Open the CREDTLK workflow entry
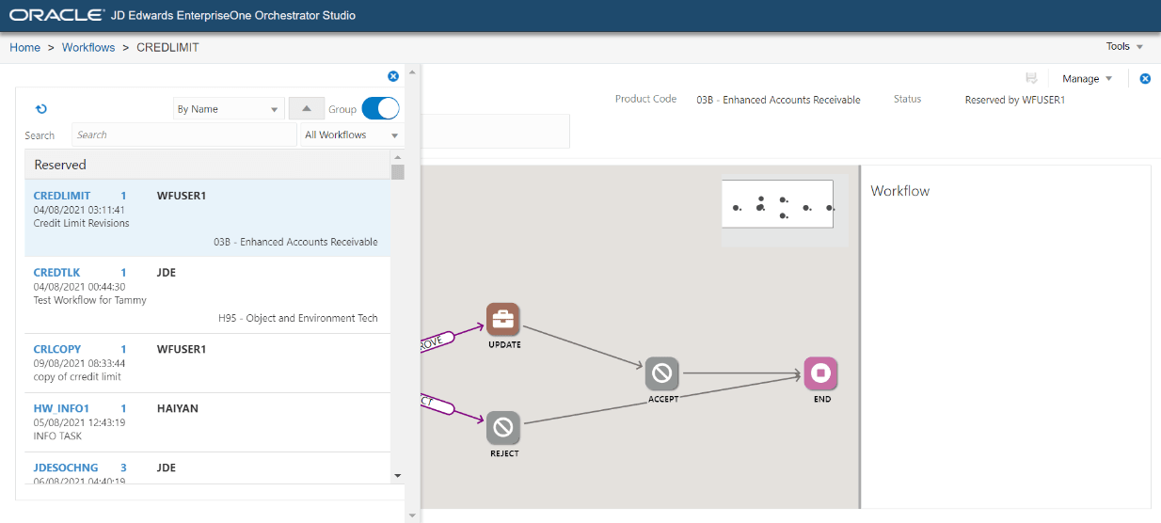 [57, 273]
